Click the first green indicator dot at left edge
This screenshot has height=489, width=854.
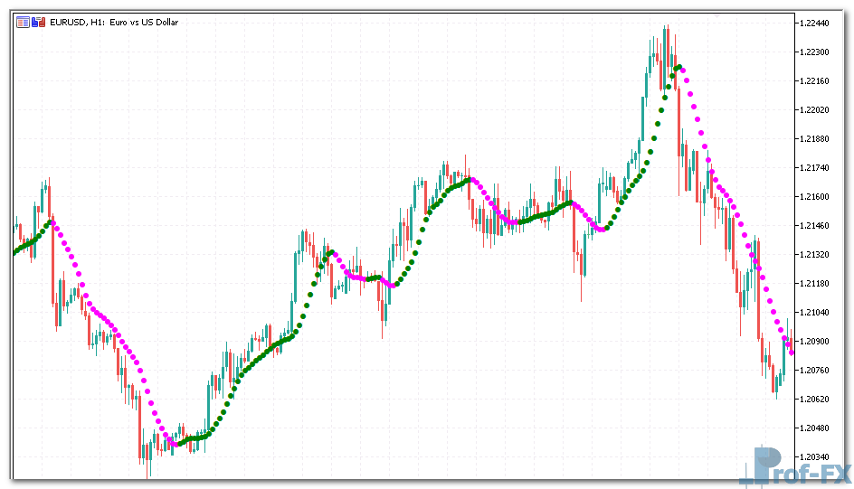coord(14,252)
